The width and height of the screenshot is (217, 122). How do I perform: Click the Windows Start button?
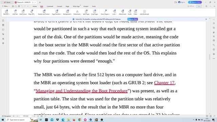2,120
